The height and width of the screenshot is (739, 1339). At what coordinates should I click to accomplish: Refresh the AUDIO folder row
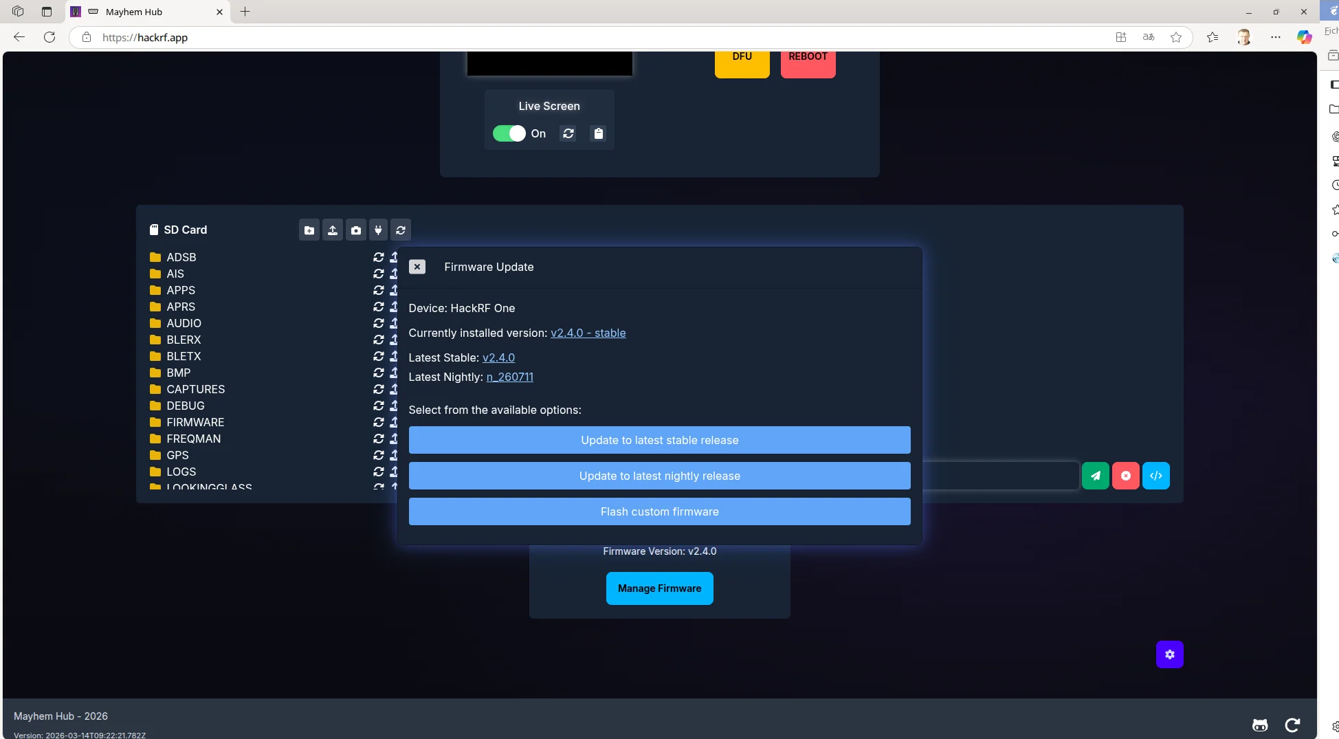[379, 323]
